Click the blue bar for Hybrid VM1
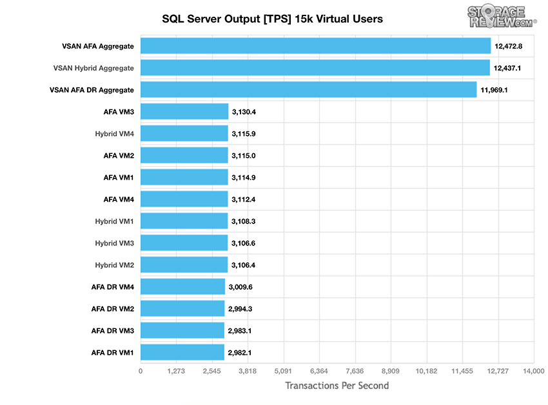This screenshot has width=548, height=405. 184,221
